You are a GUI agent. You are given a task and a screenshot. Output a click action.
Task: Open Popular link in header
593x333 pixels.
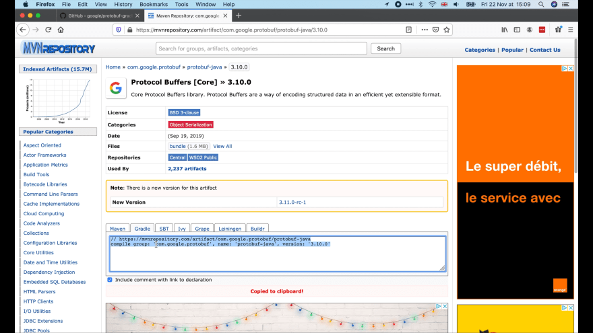point(512,50)
